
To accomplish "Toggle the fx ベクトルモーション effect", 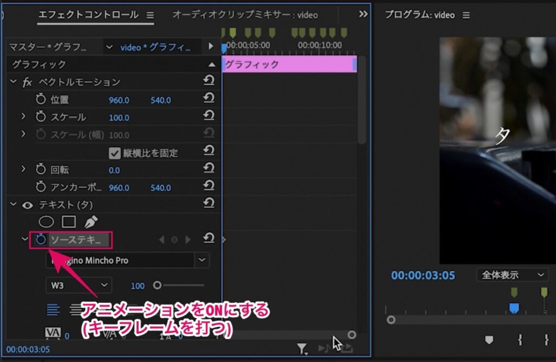I will (x=27, y=82).
